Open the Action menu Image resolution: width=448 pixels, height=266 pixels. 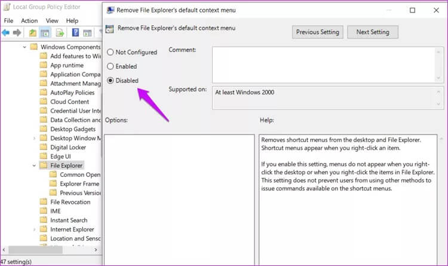[29, 20]
